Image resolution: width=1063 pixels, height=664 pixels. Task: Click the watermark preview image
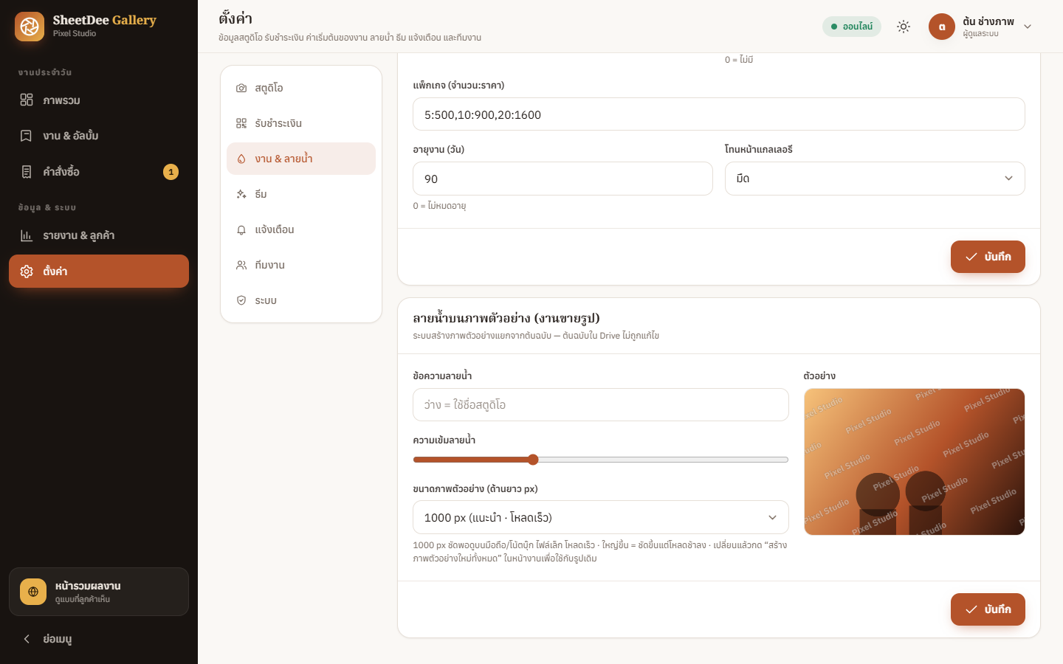(x=915, y=462)
